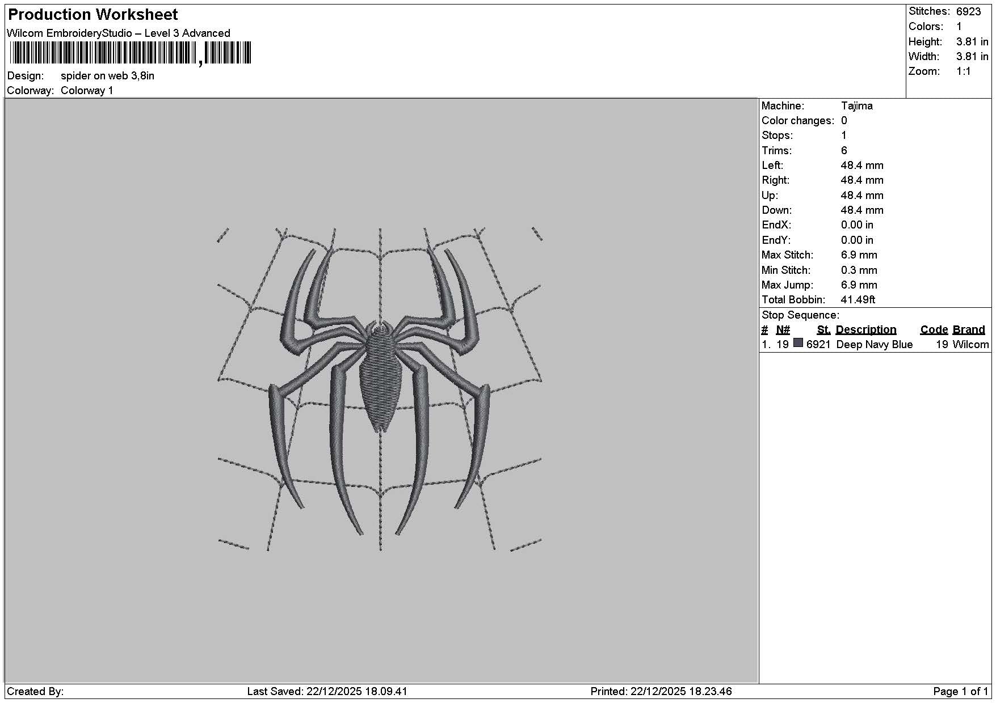996x703 pixels.
Task: Select the "Last Saved: 22/12/2025 18.09.41" timestamp
Action: [x=327, y=692]
